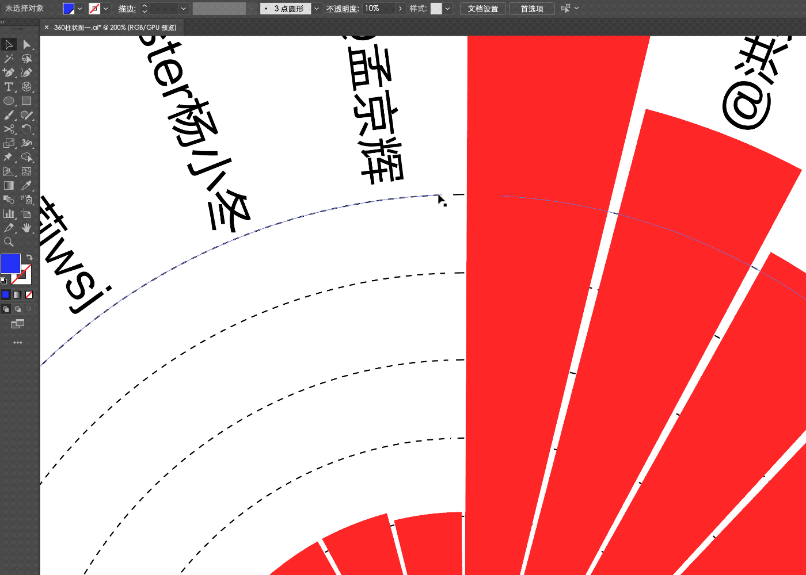The width and height of the screenshot is (806, 575).
Task: Open graphic style 样式 dropdown arrow
Action: click(x=447, y=9)
